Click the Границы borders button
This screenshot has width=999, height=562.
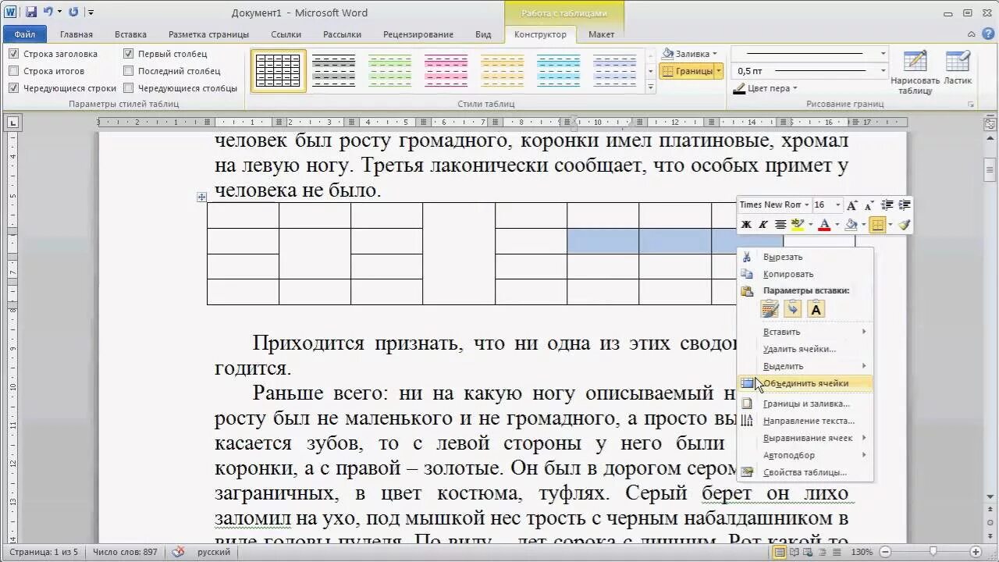point(687,71)
